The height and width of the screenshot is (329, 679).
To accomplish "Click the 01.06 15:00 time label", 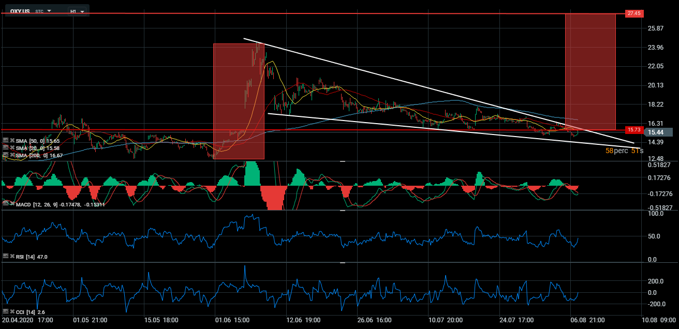I will tap(233, 320).
